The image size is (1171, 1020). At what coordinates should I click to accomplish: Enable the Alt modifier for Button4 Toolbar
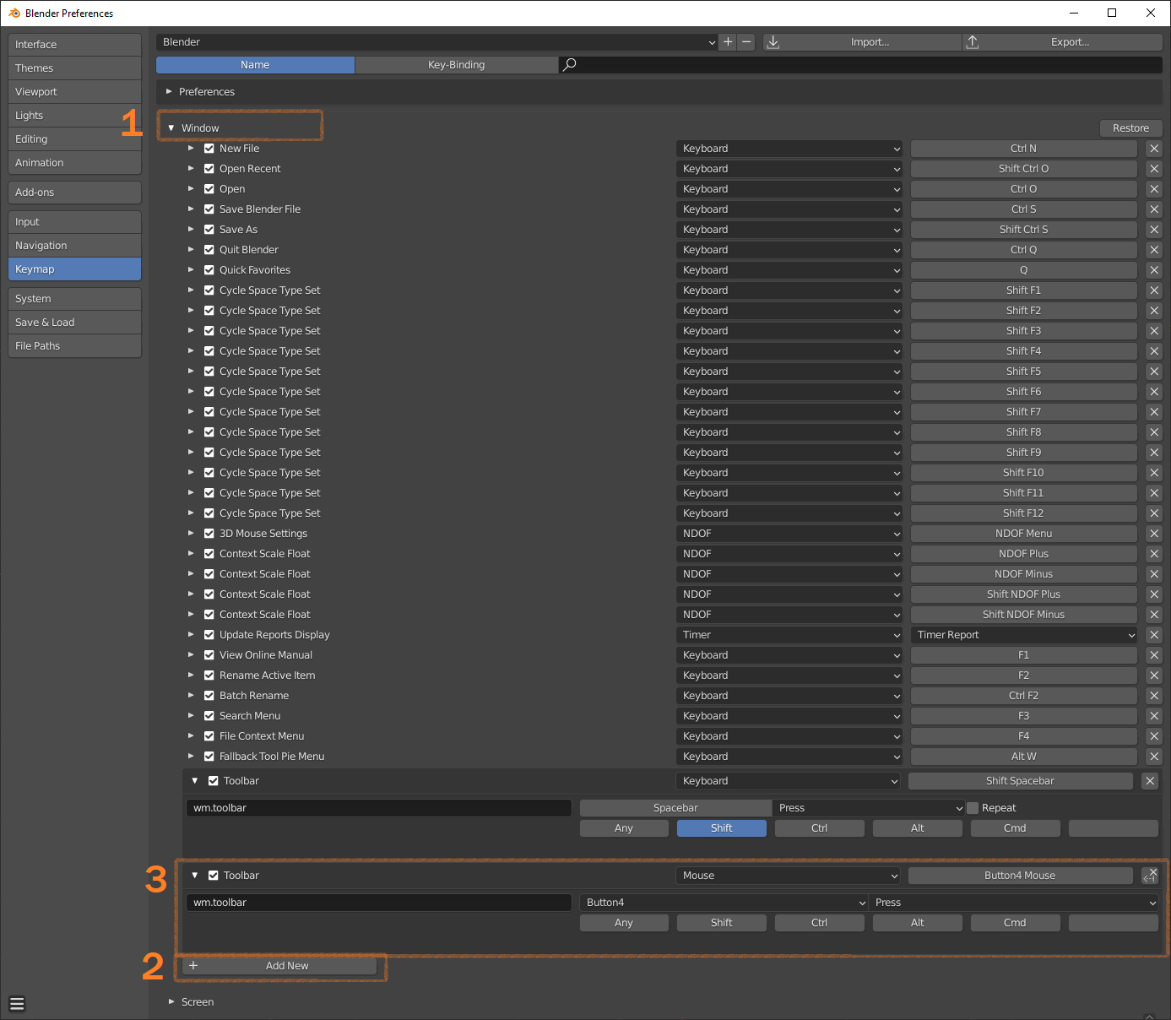click(918, 923)
